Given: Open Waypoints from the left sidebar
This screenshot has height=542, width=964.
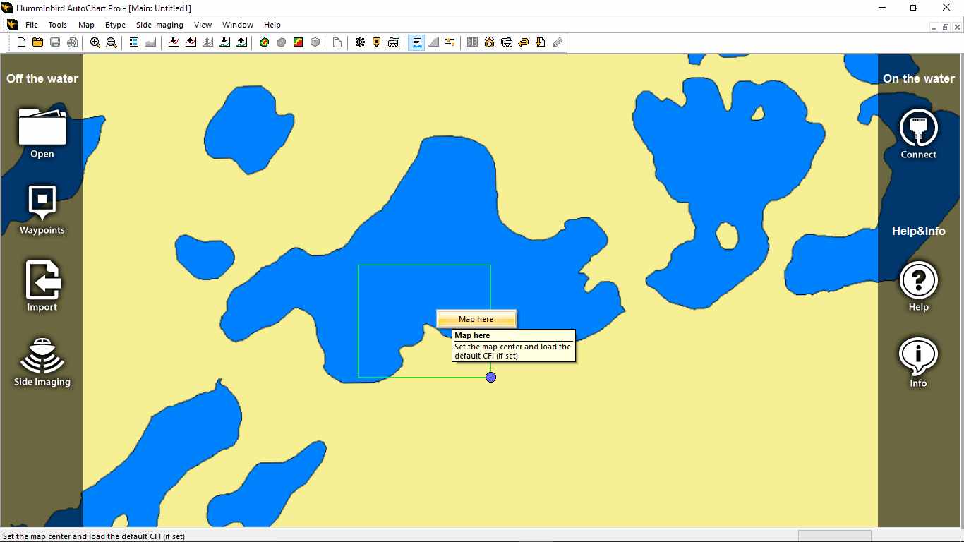Looking at the screenshot, I should point(42,210).
